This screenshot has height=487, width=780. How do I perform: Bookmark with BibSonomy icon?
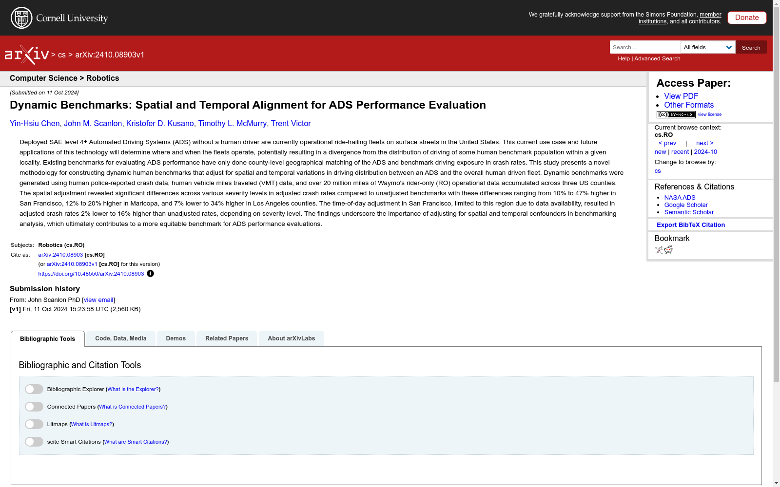659,250
